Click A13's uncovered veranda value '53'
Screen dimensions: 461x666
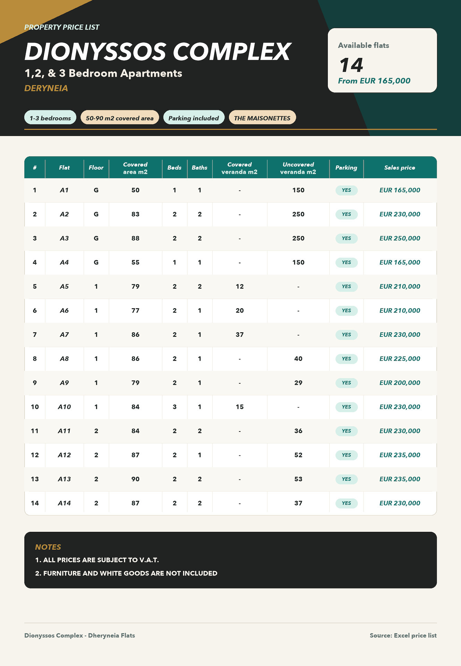pos(298,479)
